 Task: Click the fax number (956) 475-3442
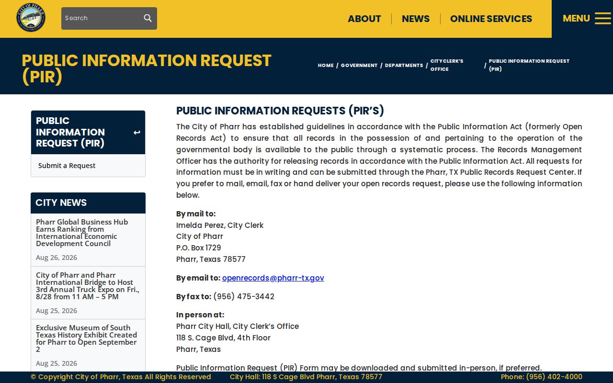tap(244, 297)
